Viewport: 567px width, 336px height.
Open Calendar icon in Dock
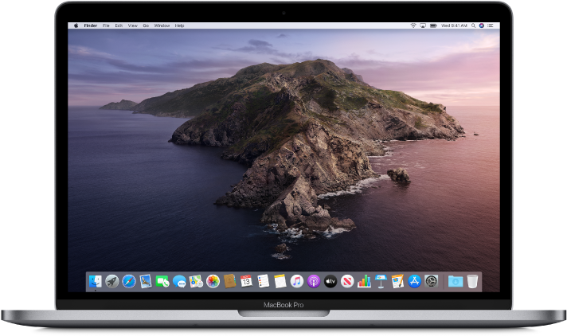pos(246,281)
